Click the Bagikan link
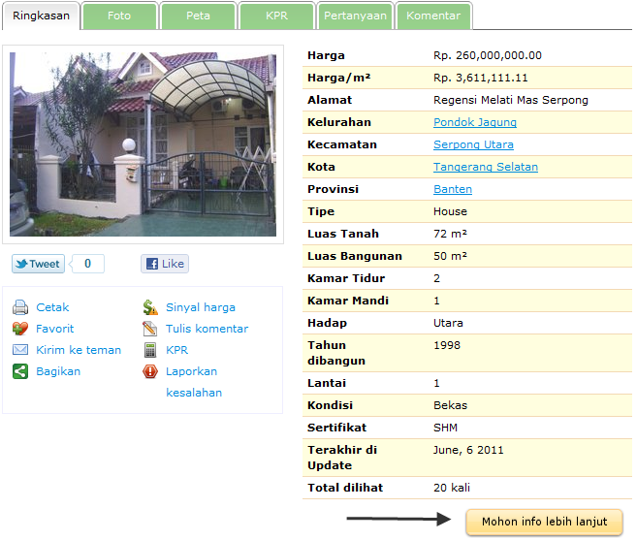This screenshot has width=637, height=540. [x=58, y=371]
